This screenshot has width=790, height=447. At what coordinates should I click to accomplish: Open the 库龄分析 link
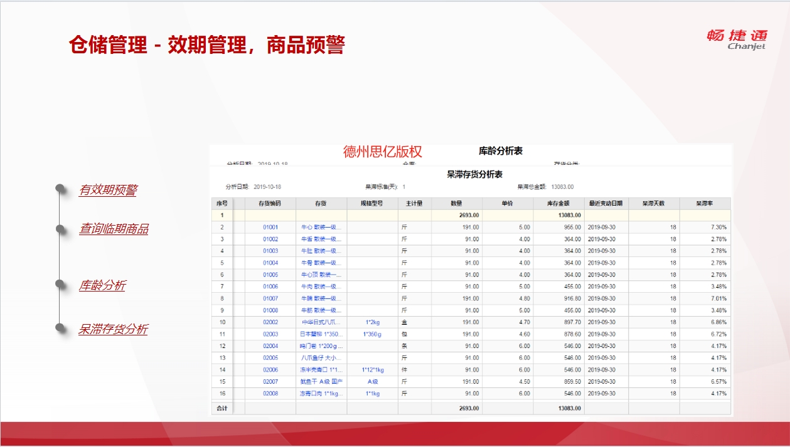point(102,286)
